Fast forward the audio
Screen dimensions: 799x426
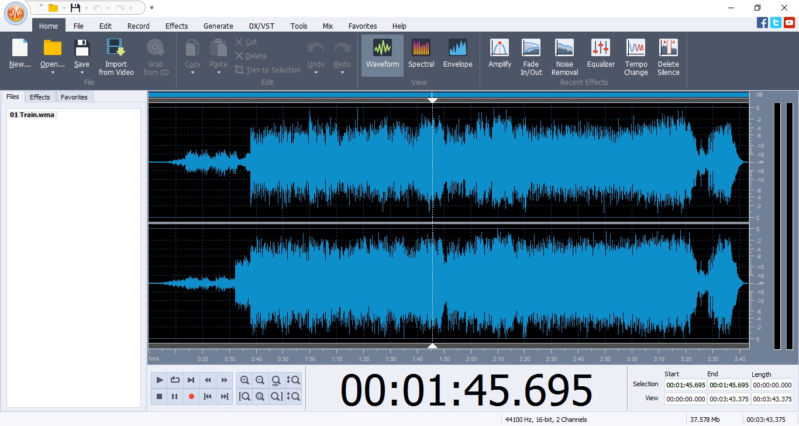tap(224, 380)
